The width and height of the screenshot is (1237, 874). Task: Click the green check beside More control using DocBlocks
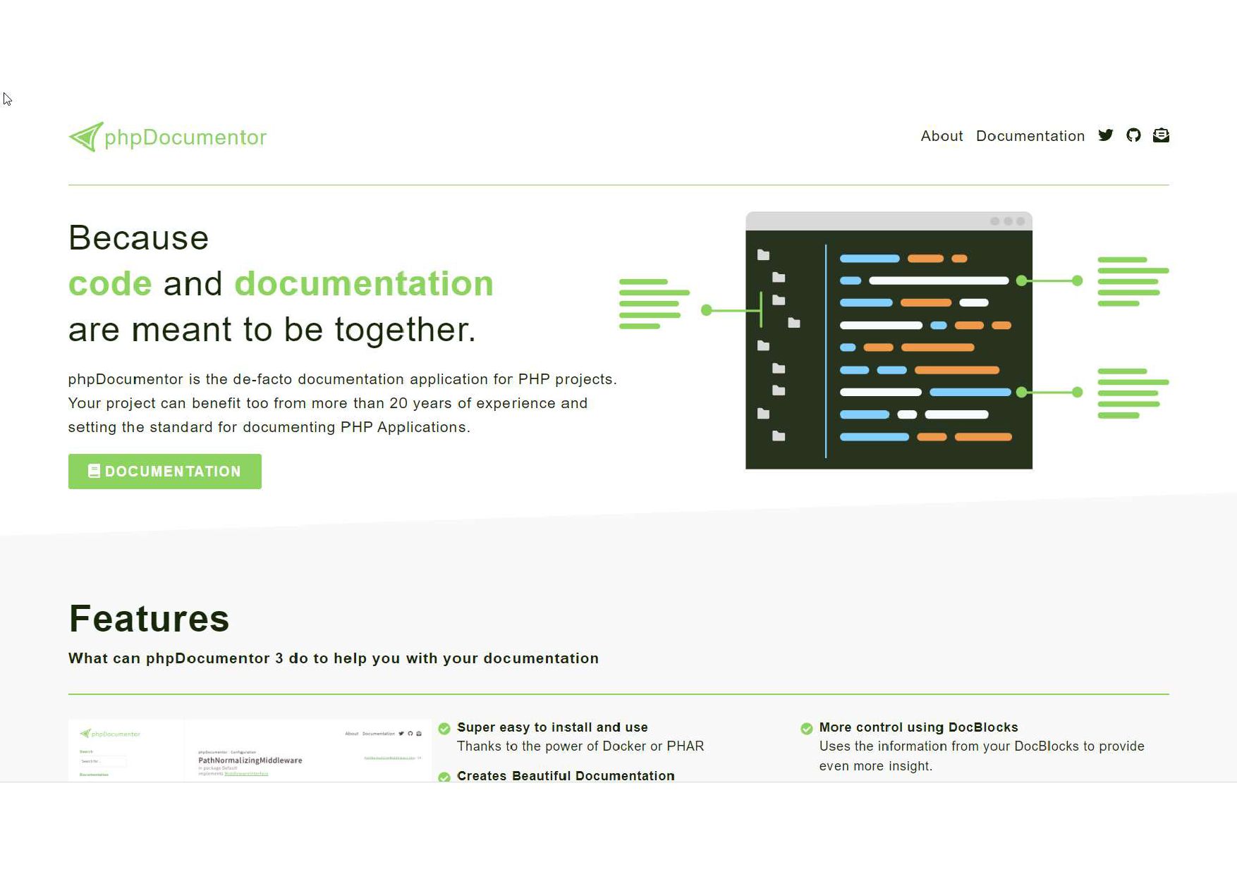(x=807, y=729)
